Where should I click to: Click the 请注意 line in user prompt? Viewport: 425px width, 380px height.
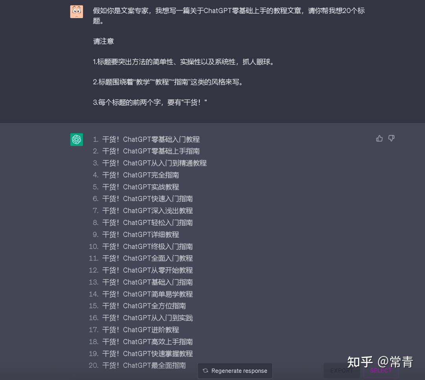(x=103, y=41)
